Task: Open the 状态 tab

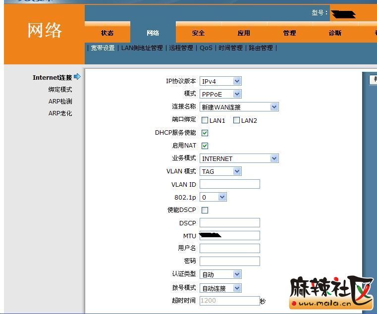Action: 108,33
